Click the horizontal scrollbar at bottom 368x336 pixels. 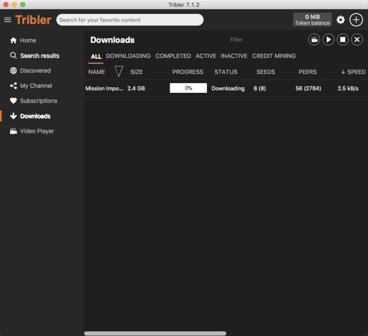(155, 333)
